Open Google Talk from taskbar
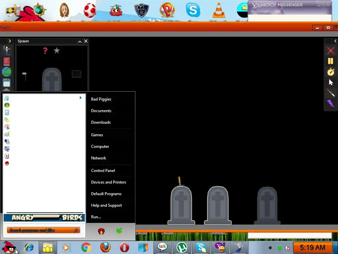Image resolution: width=338 pixels, height=254 pixels. [162, 247]
